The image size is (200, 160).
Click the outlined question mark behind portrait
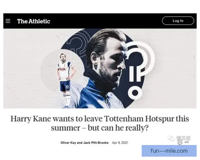point(77,42)
